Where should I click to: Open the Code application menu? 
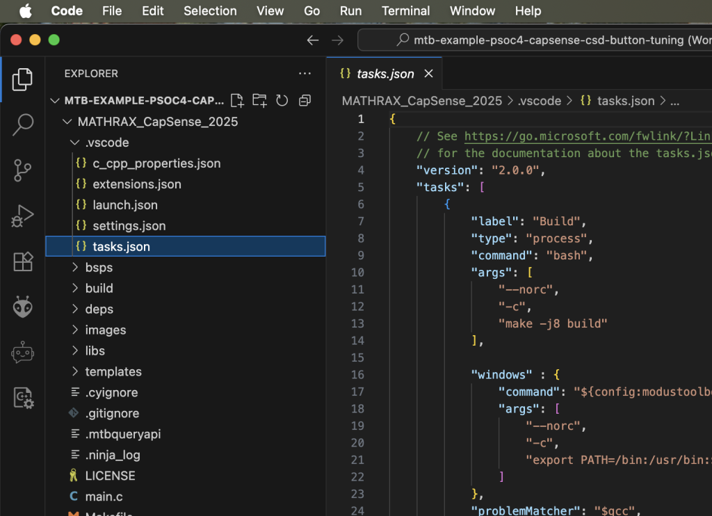click(67, 11)
